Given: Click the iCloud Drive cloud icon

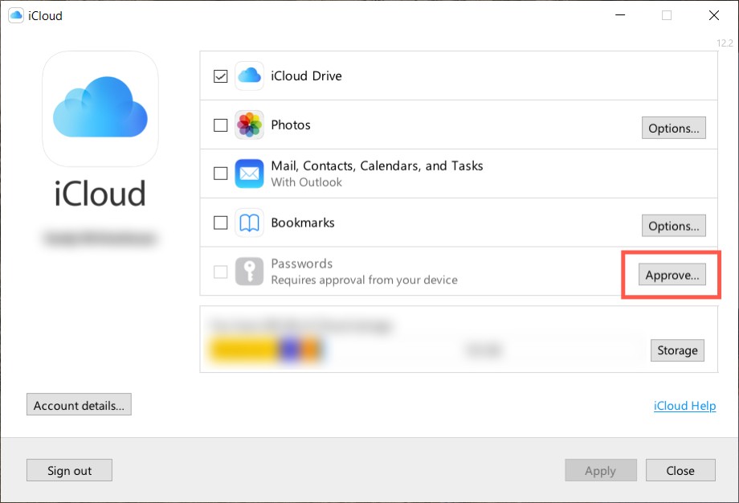Looking at the screenshot, I should coord(249,76).
